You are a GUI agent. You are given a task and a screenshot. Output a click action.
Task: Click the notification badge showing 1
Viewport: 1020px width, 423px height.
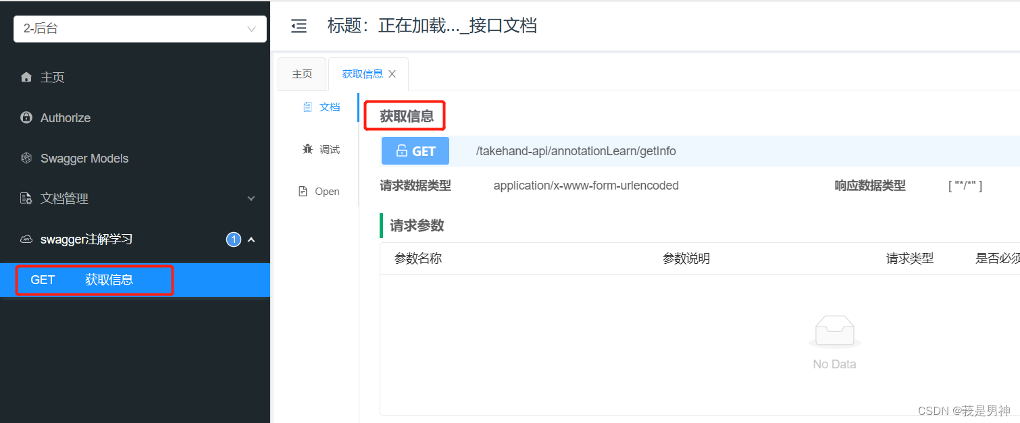click(233, 239)
